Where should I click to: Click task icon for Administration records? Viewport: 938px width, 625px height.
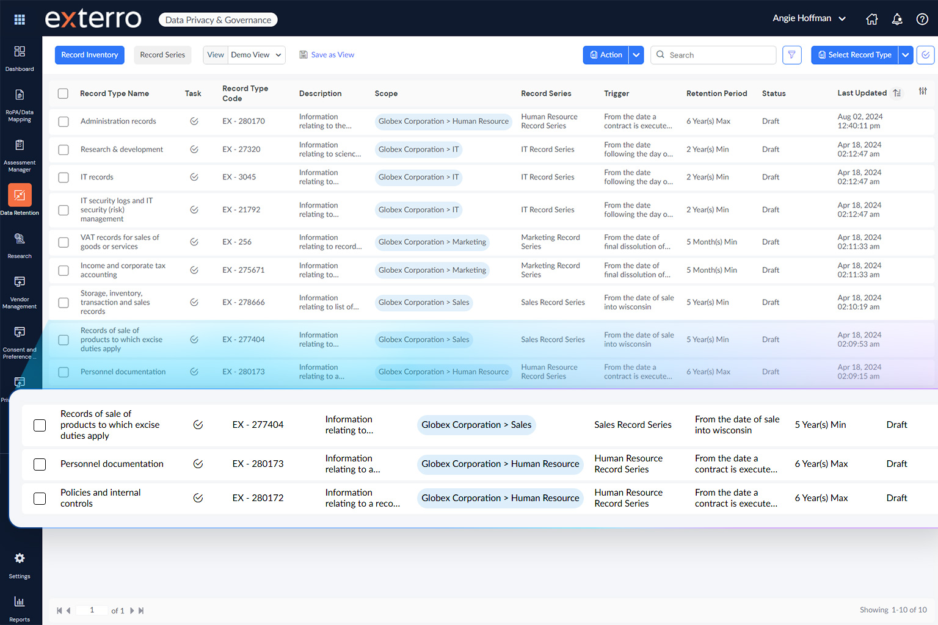(x=194, y=121)
